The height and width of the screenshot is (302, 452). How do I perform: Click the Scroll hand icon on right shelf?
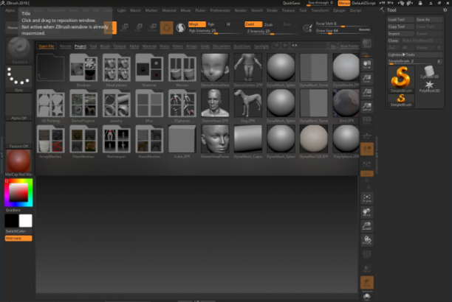(x=367, y=64)
